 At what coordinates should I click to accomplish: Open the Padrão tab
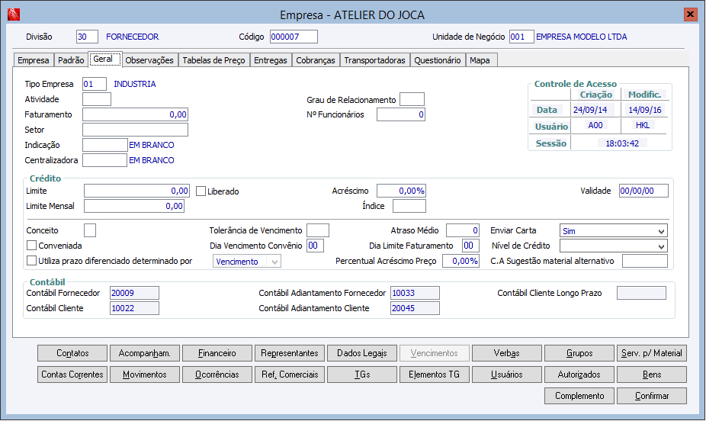tap(71, 60)
